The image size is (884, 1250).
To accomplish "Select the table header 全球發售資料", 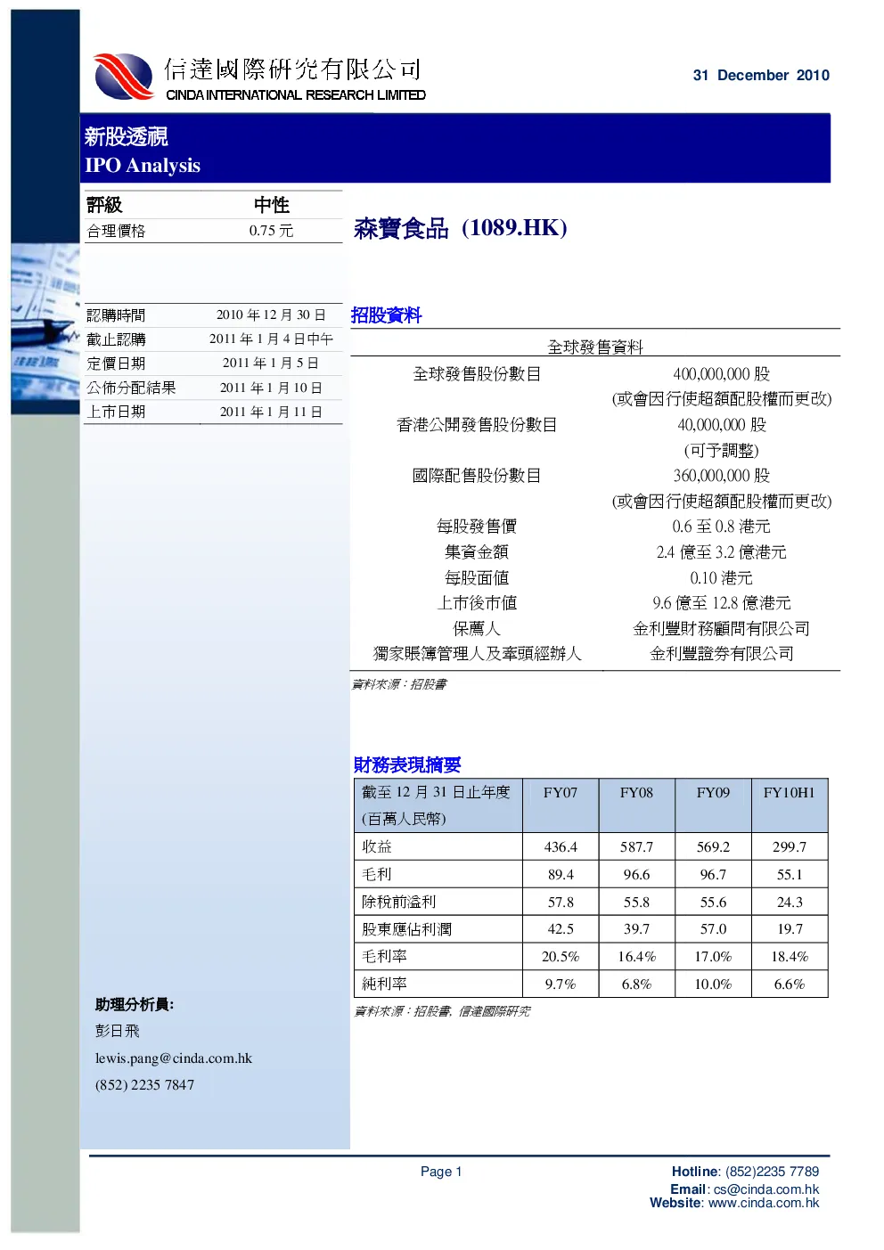I will (x=595, y=347).
